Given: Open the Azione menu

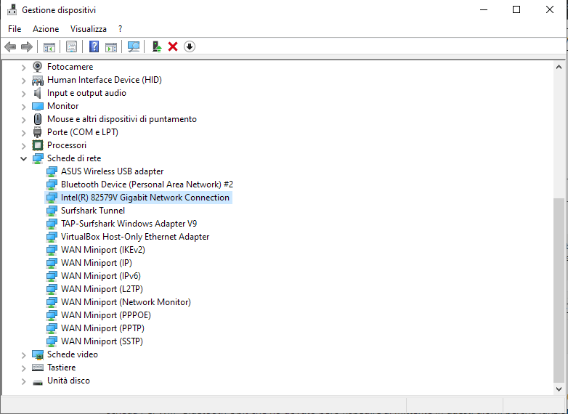Looking at the screenshot, I should [x=46, y=29].
